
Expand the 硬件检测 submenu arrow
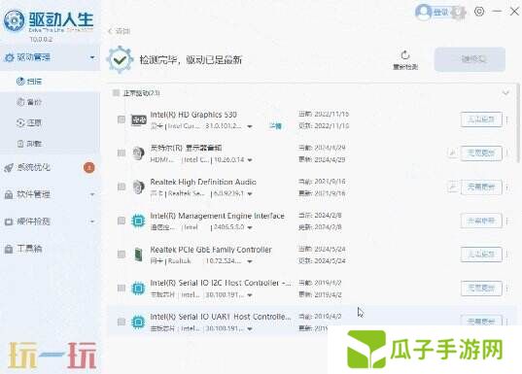tap(92, 221)
